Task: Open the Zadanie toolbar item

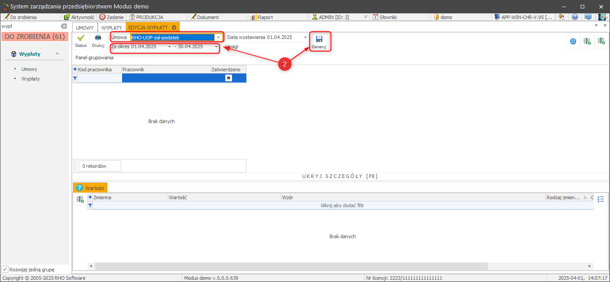Action: click(x=111, y=17)
